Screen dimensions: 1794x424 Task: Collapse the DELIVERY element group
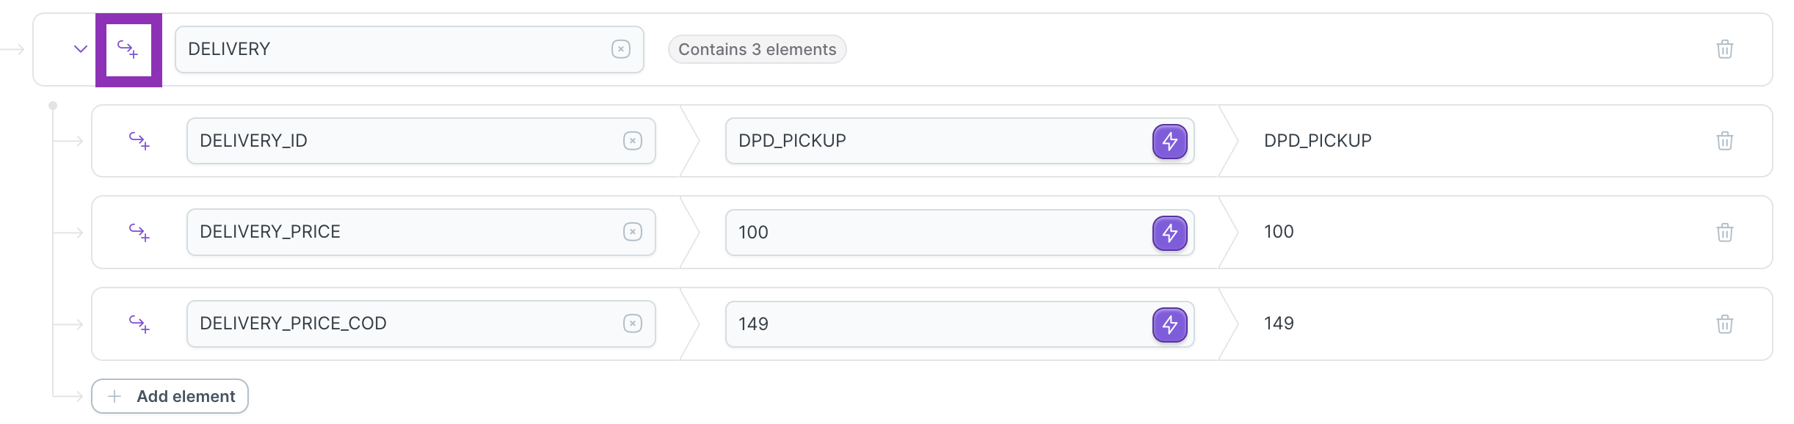pos(81,49)
